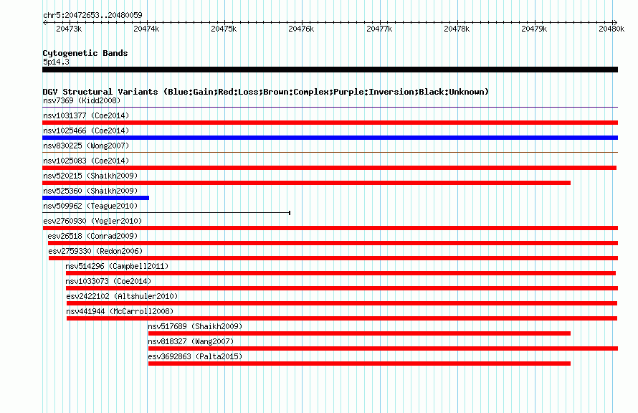This screenshot has width=638, height=413.
Task: Click the 20479k ruler tick label
Action: coord(534,29)
